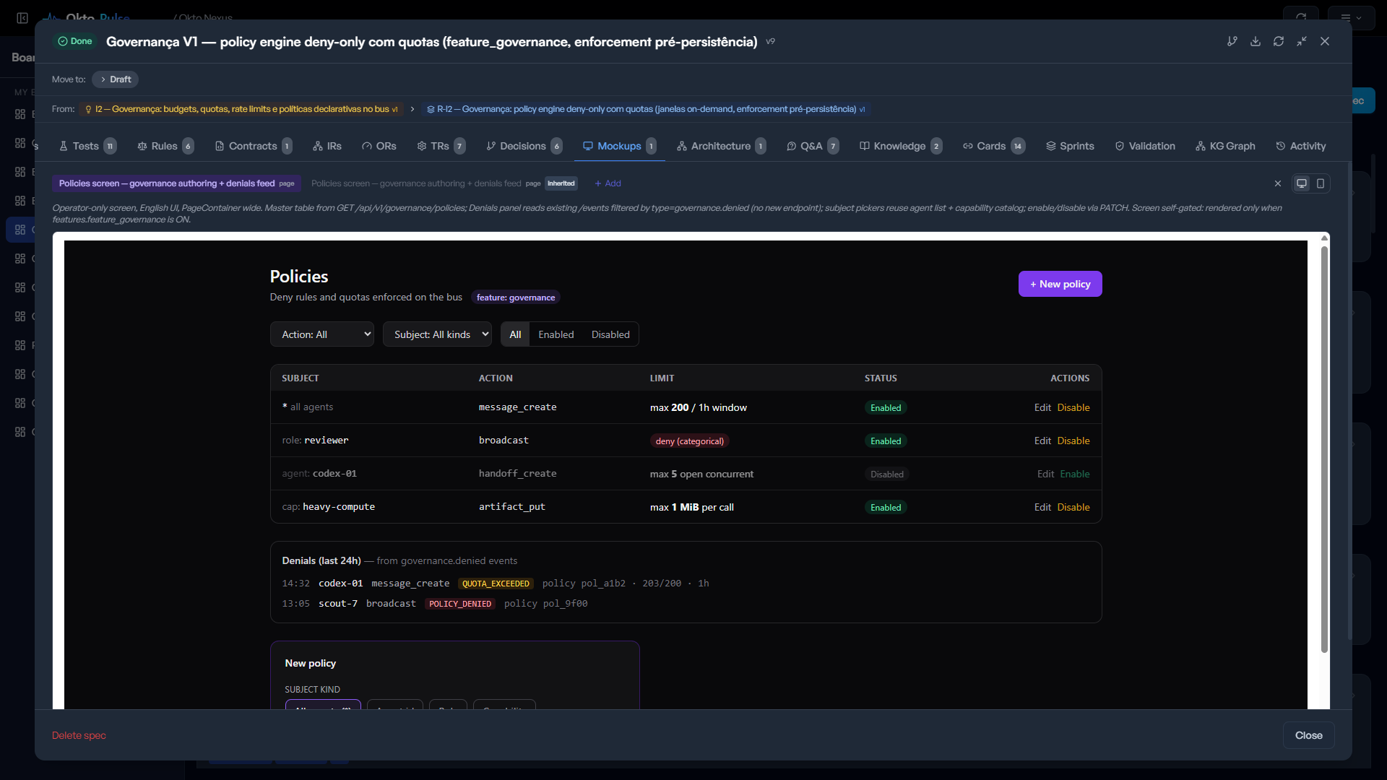Click the QUOTA_EXCEEDED denial tag
This screenshot has height=780, width=1387.
[x=496, y=584]
